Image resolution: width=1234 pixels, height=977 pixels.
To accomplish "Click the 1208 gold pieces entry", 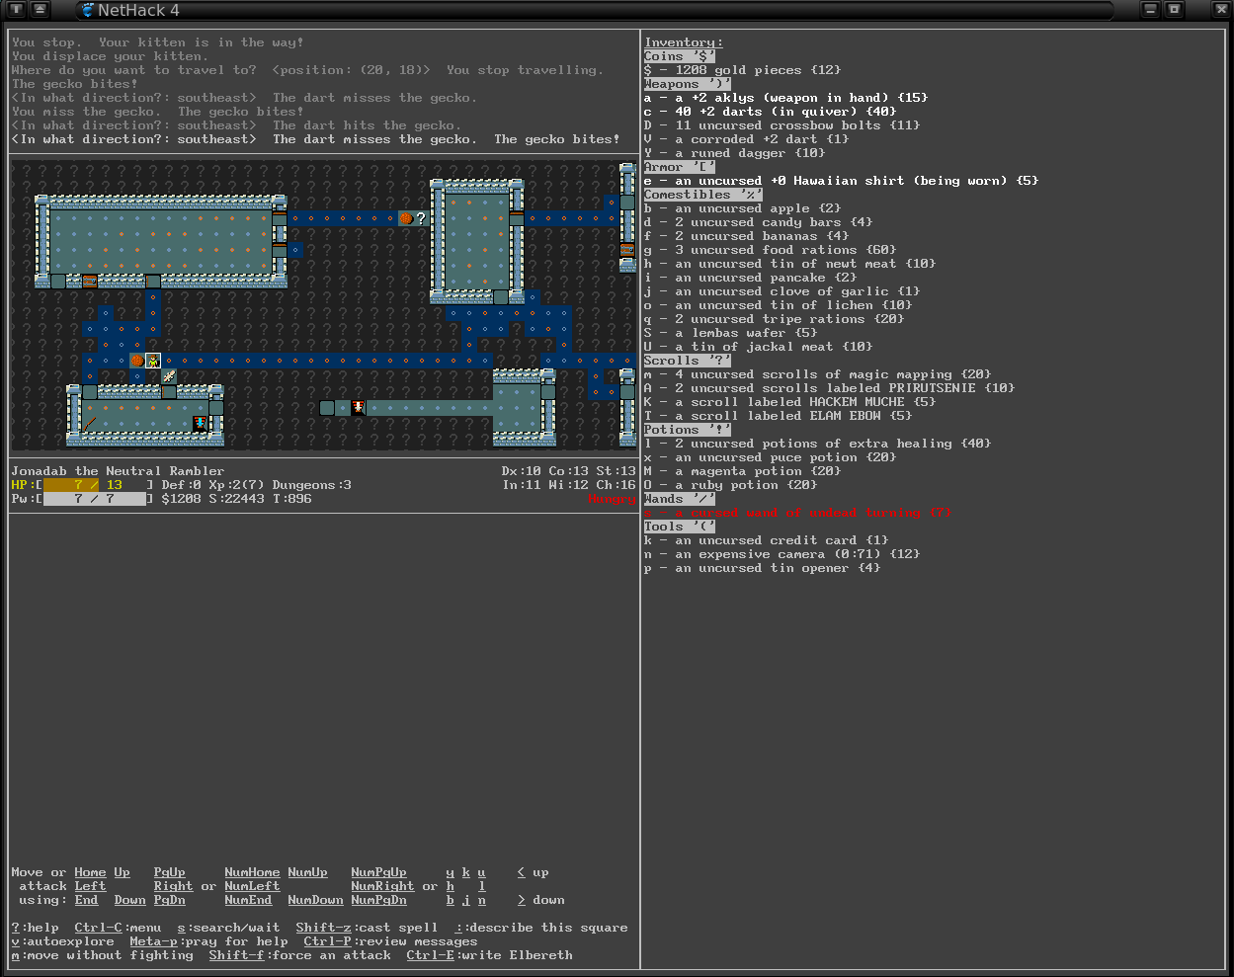I will [742, 70].
